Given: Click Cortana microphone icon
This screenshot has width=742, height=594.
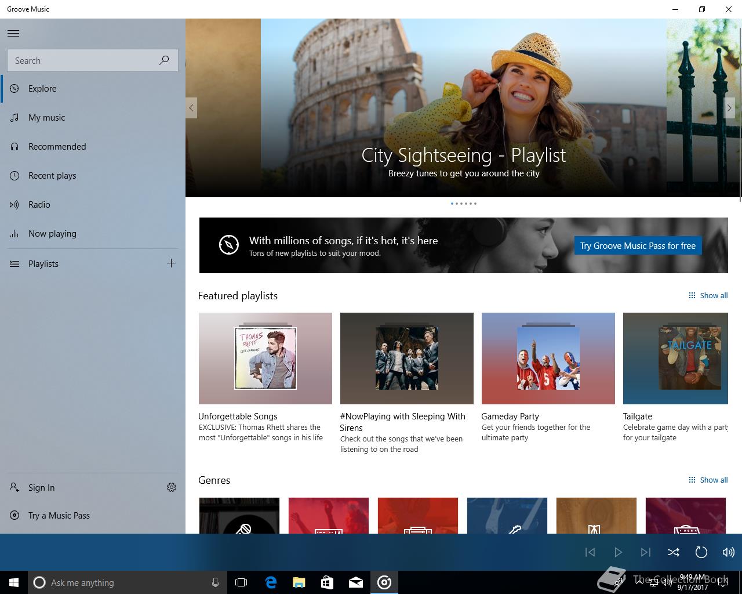Looking at the screenshot, I should 215,582.
